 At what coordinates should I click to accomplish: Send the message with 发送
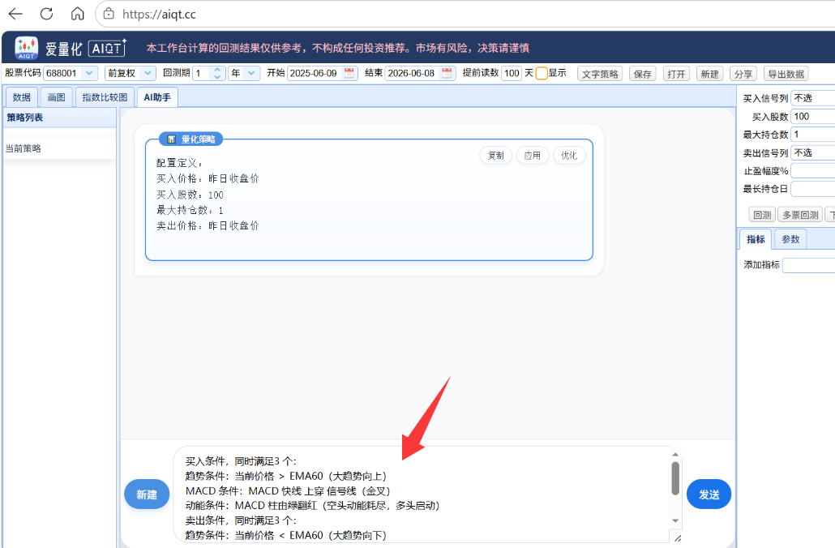(x=709, y=494)
